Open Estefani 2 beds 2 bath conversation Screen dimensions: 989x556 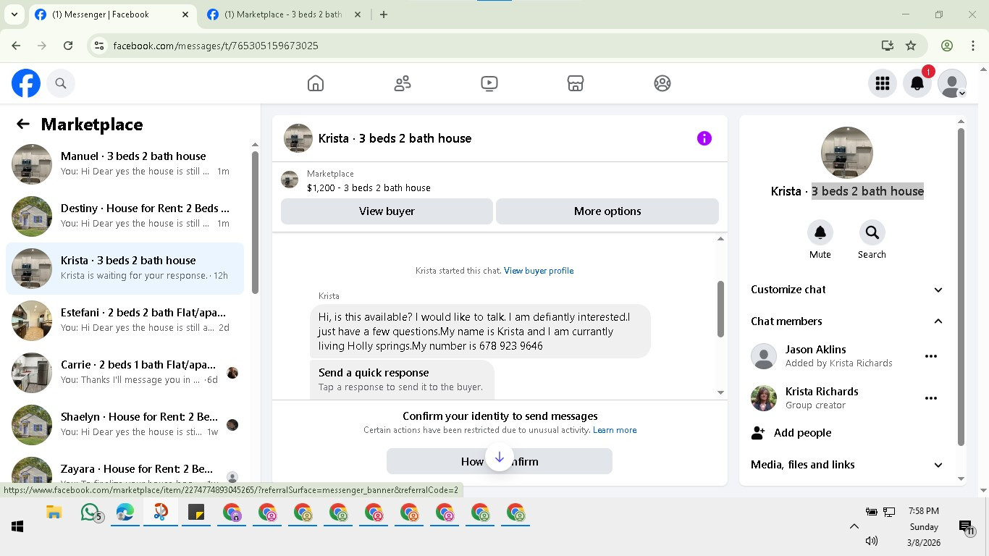pos(125,321)
